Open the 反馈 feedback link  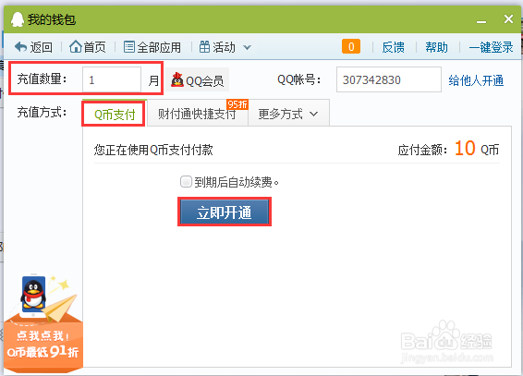(x=394, y=47)
